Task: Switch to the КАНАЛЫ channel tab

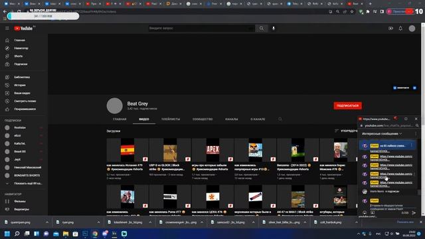Action: coord(232,119)
